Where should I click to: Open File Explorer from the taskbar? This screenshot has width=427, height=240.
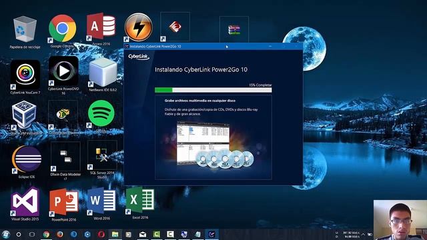tap(115, 234)
